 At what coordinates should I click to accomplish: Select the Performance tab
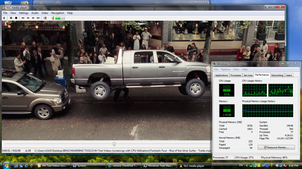tap(262, 75)
